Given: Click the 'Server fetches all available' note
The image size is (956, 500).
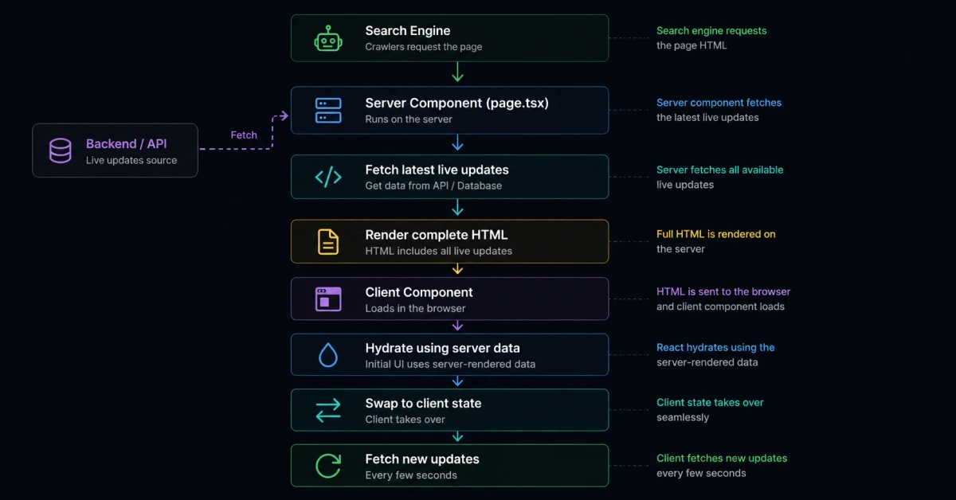Looking at the screenshot, I should (x=720, y=177).
